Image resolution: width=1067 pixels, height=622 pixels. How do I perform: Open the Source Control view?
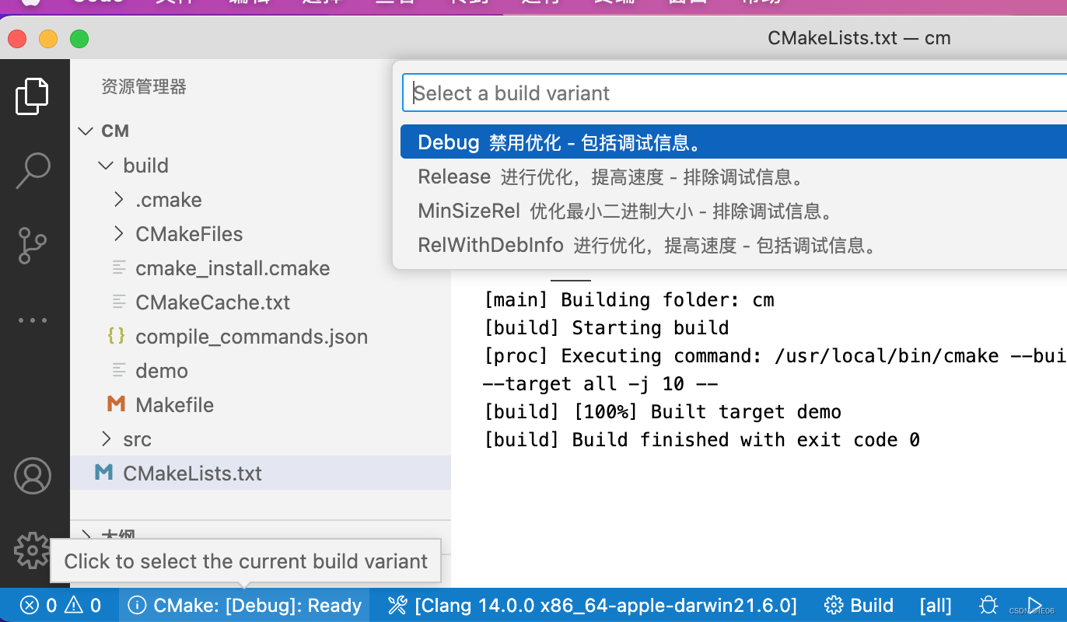pyautogui.click(x=33, y=246)
